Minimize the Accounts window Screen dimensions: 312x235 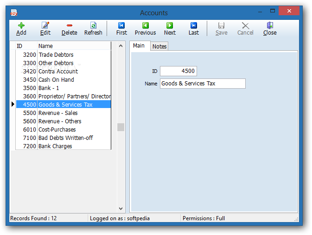pyautogui.click(x=260, y=12)
